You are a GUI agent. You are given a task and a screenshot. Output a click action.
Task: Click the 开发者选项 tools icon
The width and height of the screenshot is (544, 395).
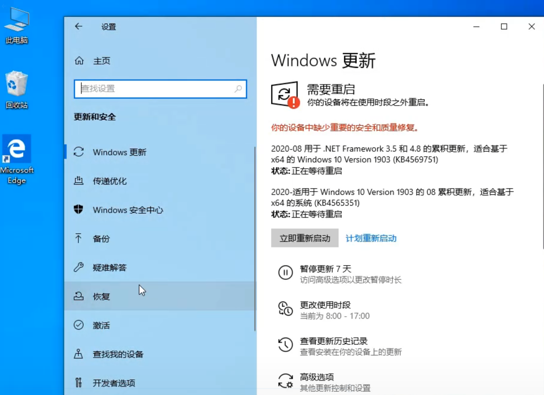pos(79,383)
